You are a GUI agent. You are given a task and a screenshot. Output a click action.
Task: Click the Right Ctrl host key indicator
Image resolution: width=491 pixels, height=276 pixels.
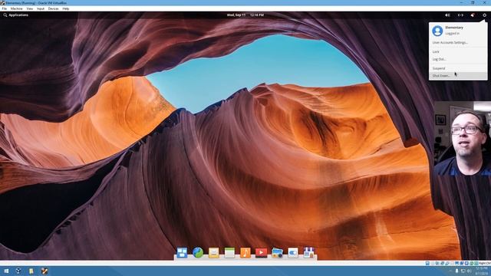coord(484,264)
